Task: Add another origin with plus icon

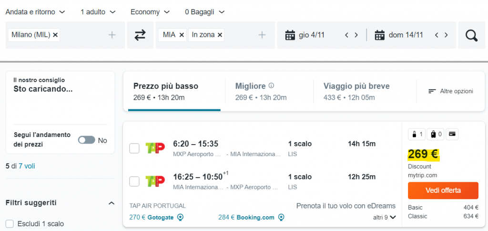Action: pyautogui.click(x=112, y=35)
